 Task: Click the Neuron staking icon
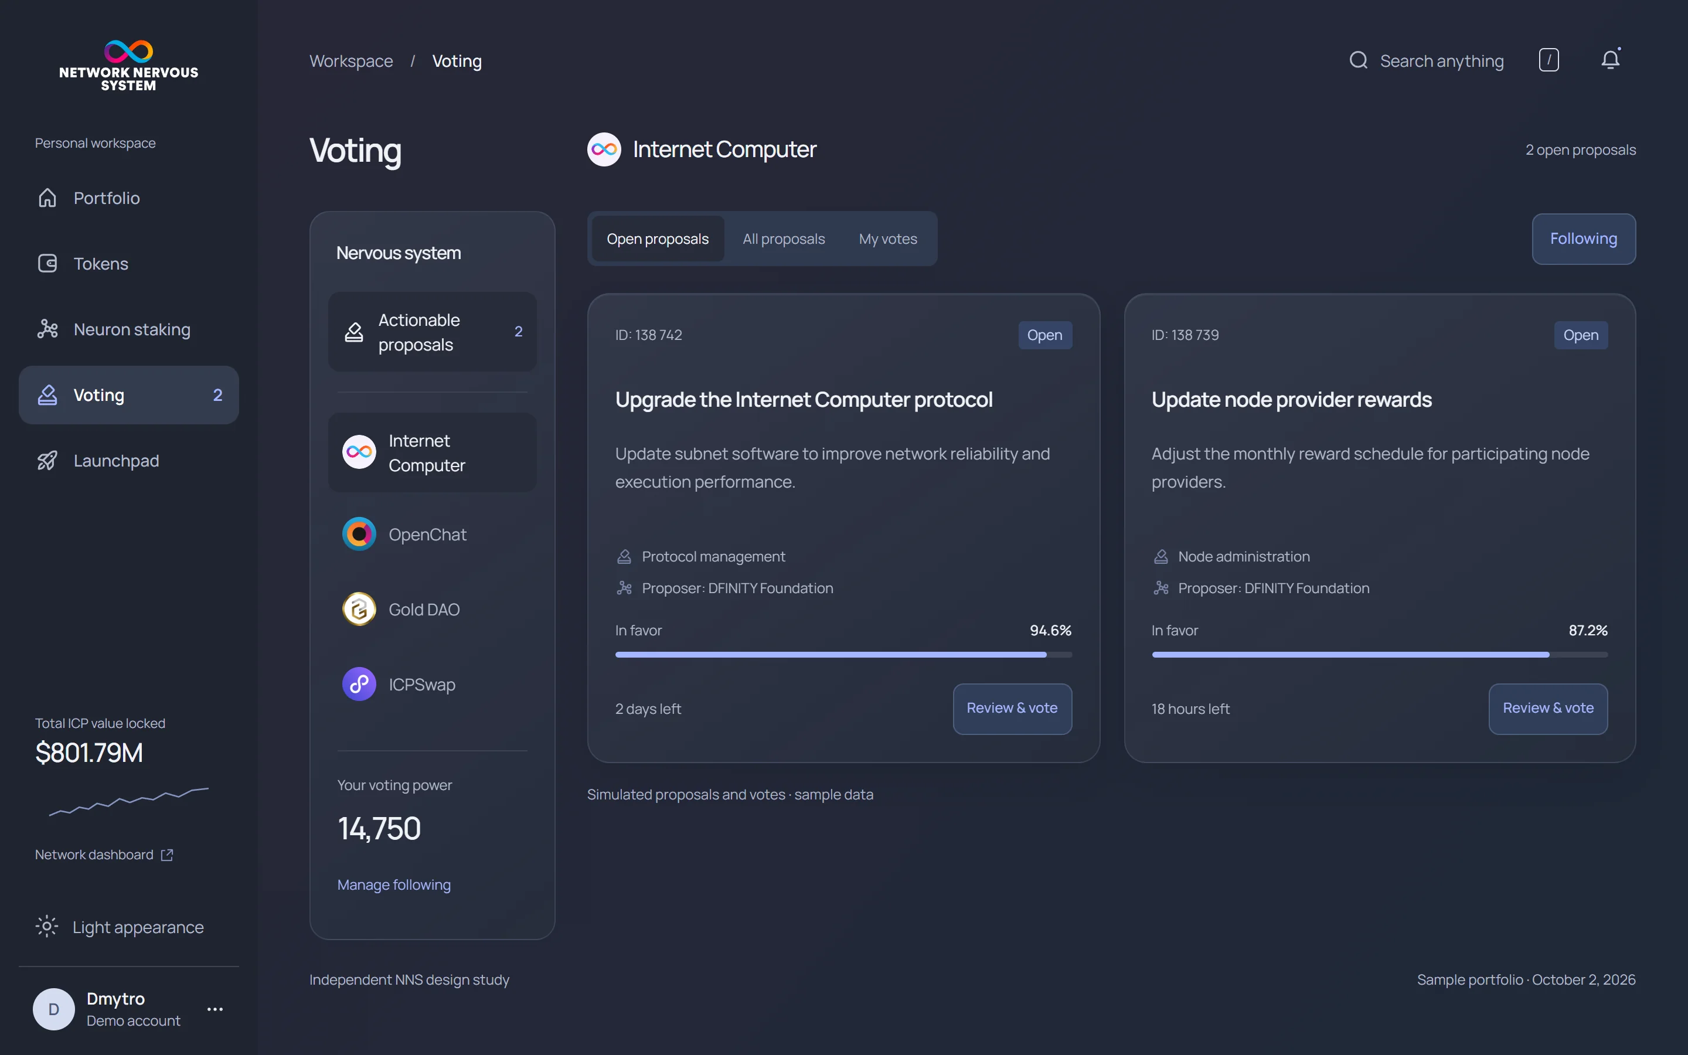[47, 329]
